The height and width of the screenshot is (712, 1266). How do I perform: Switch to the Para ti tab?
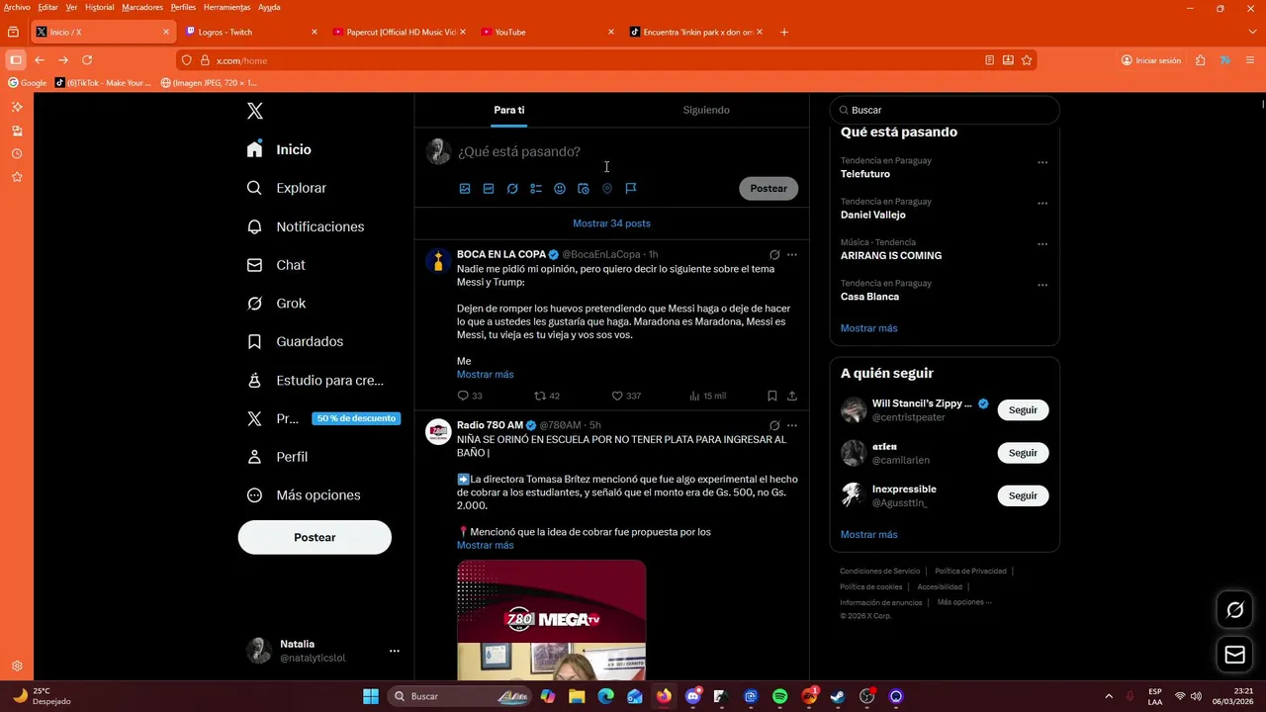click(509, 110)
